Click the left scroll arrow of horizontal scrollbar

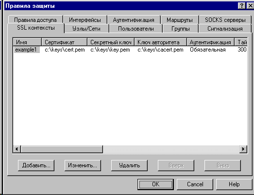[x=17, y=149]
